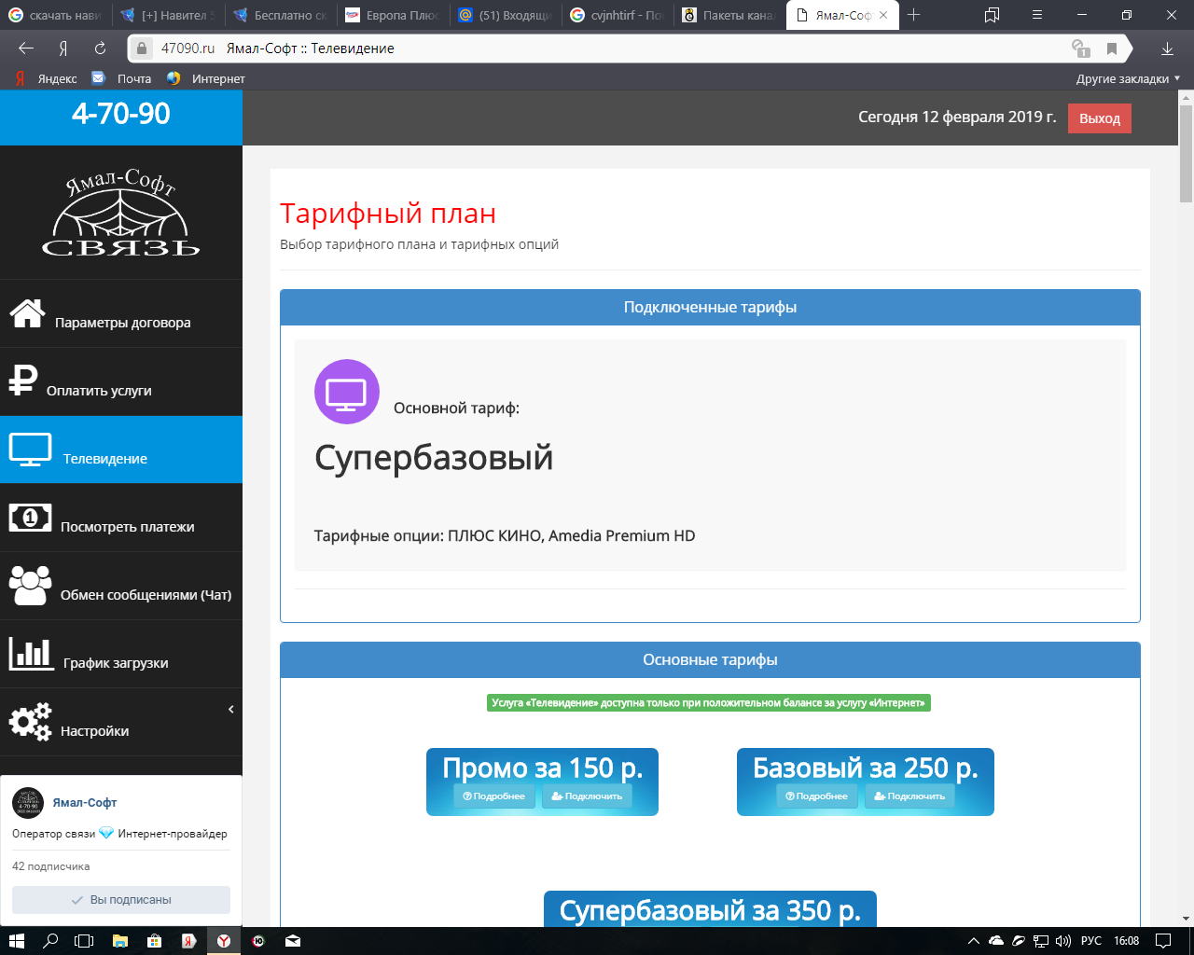Viewport: 1194px width, 955px height.
Task: Open График загрузки menu item
Action: pyautogui.click(x=121, y=654)
